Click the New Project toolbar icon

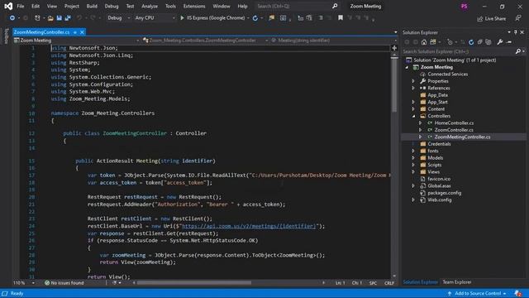click(x=37, y=18)
